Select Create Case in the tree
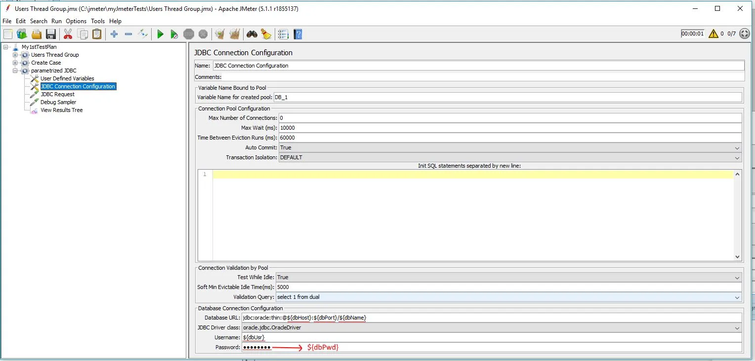The width and height of the screenshot is (755, 361). (46, 63)
